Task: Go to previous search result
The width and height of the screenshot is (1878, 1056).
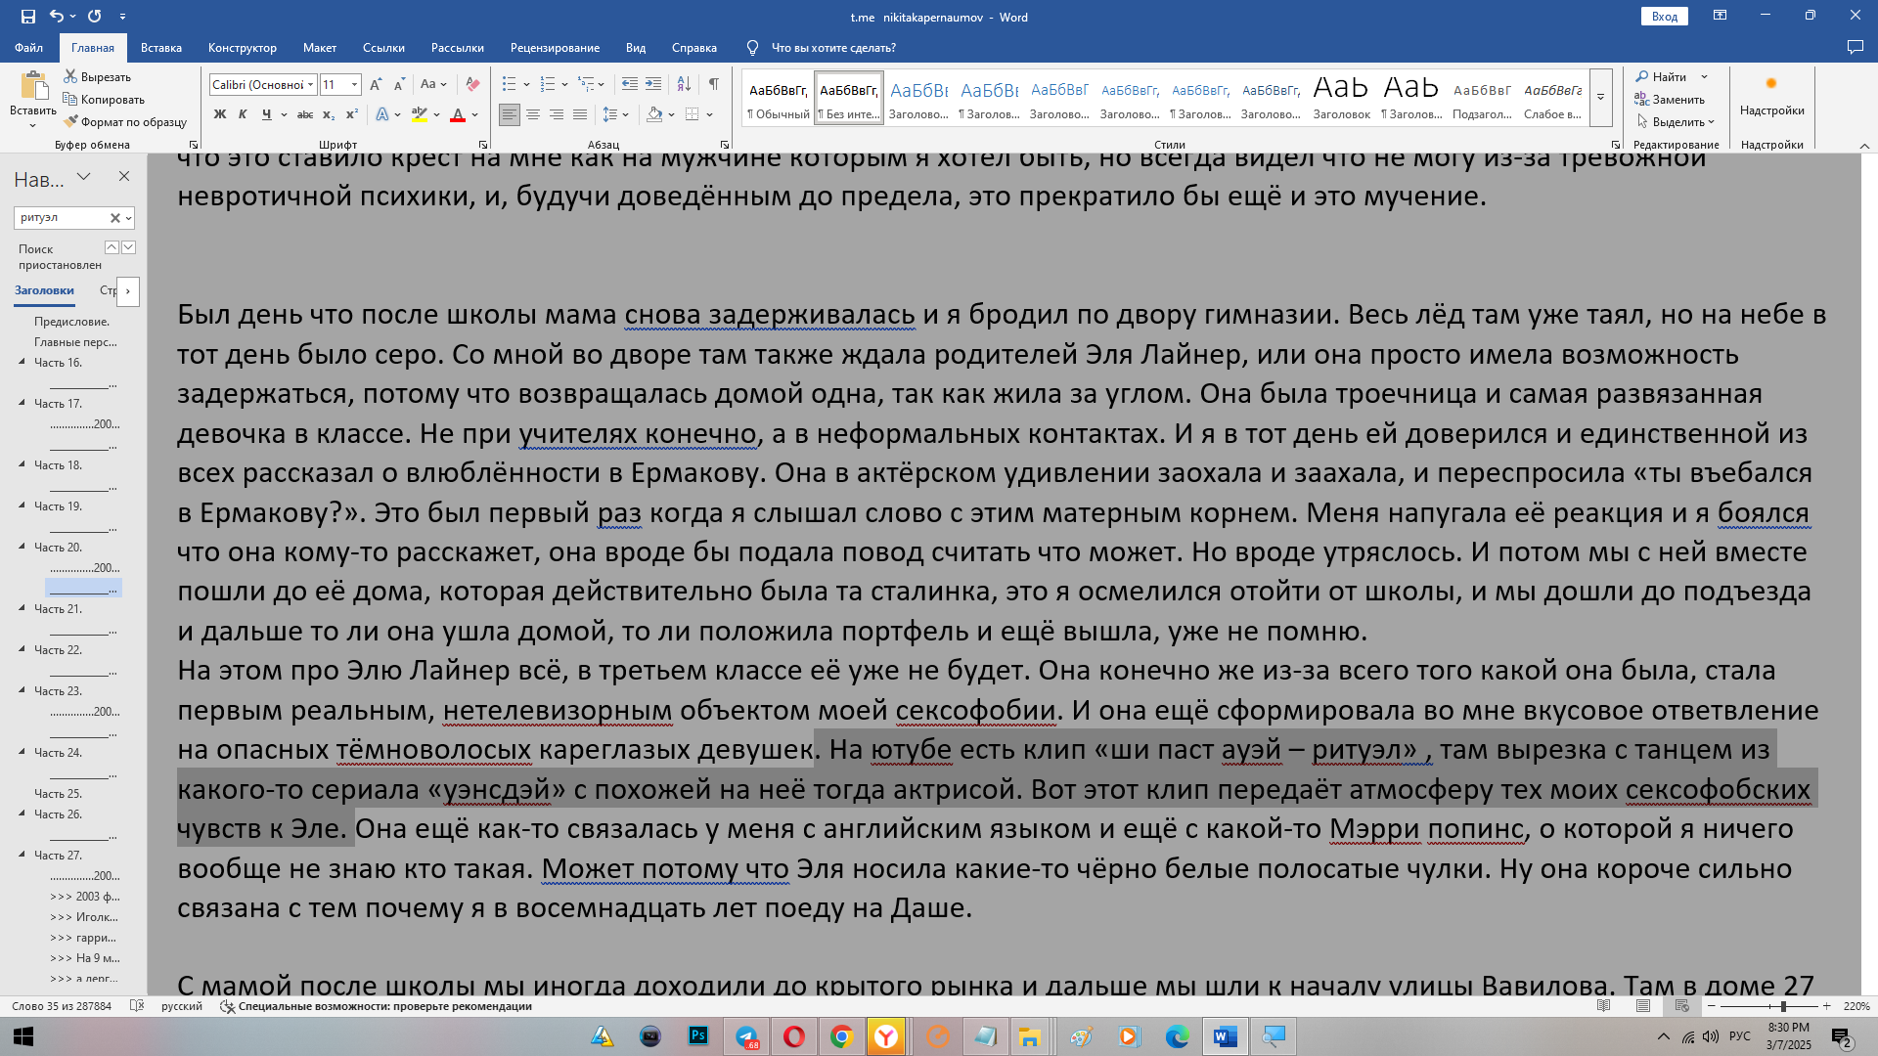Action: pyautogui.click(x=112, y=247)
